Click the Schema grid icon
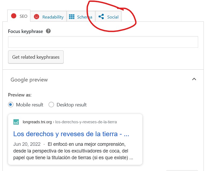 (72, 17)
